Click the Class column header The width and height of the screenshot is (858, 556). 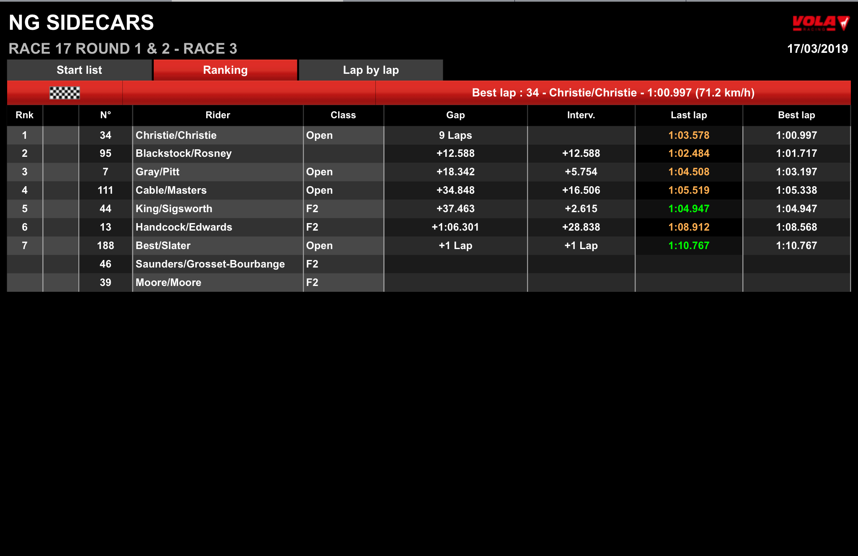click(343, 115)
